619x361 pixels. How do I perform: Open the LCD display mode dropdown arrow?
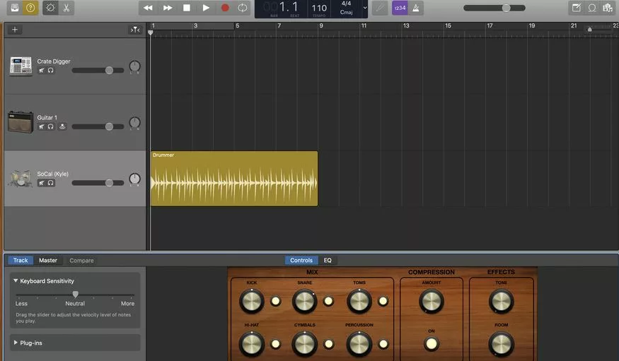(x=365, y=8)
